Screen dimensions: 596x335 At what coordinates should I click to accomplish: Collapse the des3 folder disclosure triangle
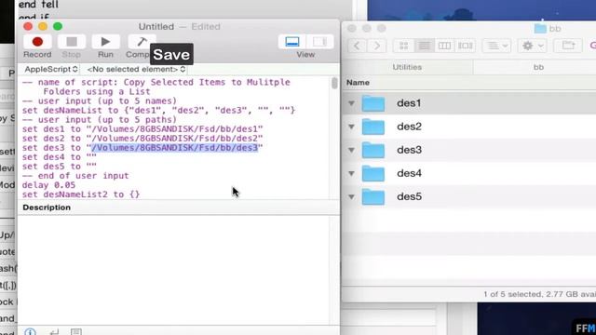[351, 150]
